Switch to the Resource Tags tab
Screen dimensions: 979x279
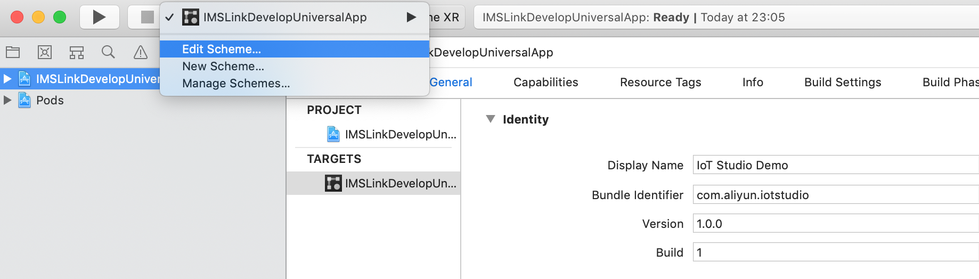coord(660,82)
